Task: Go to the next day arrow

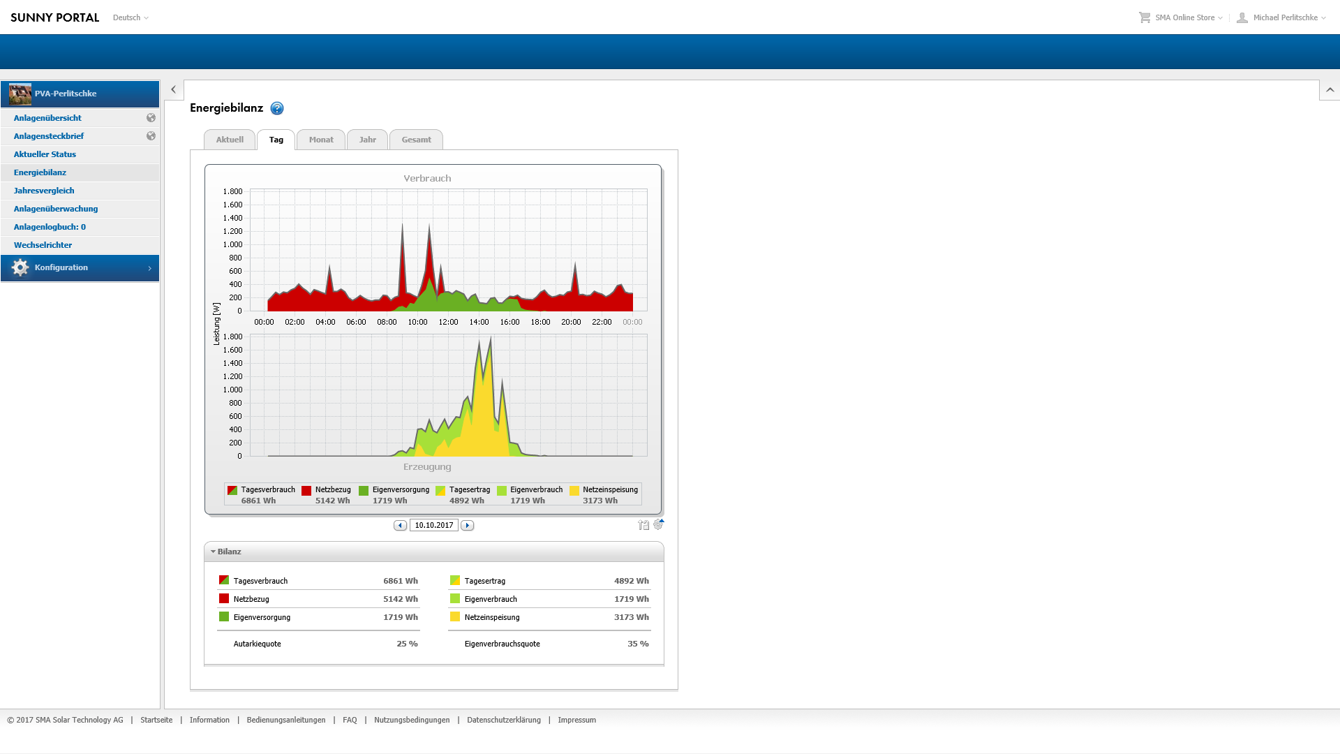Action: pyautogui.click(x=468, y=526)
